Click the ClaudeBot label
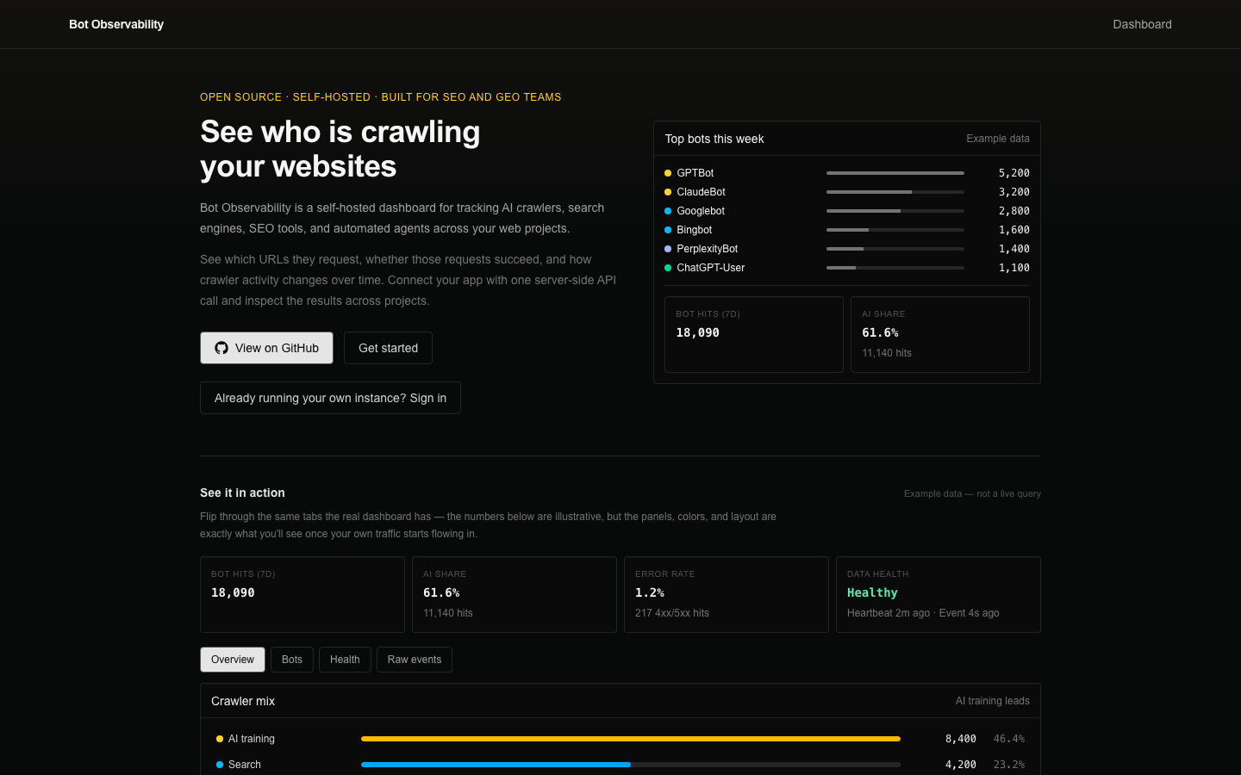1241x775 pixels. (702, 192)
